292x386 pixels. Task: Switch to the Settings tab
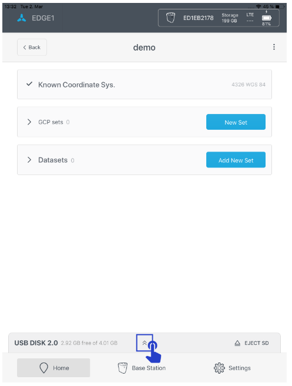point(232,368)
